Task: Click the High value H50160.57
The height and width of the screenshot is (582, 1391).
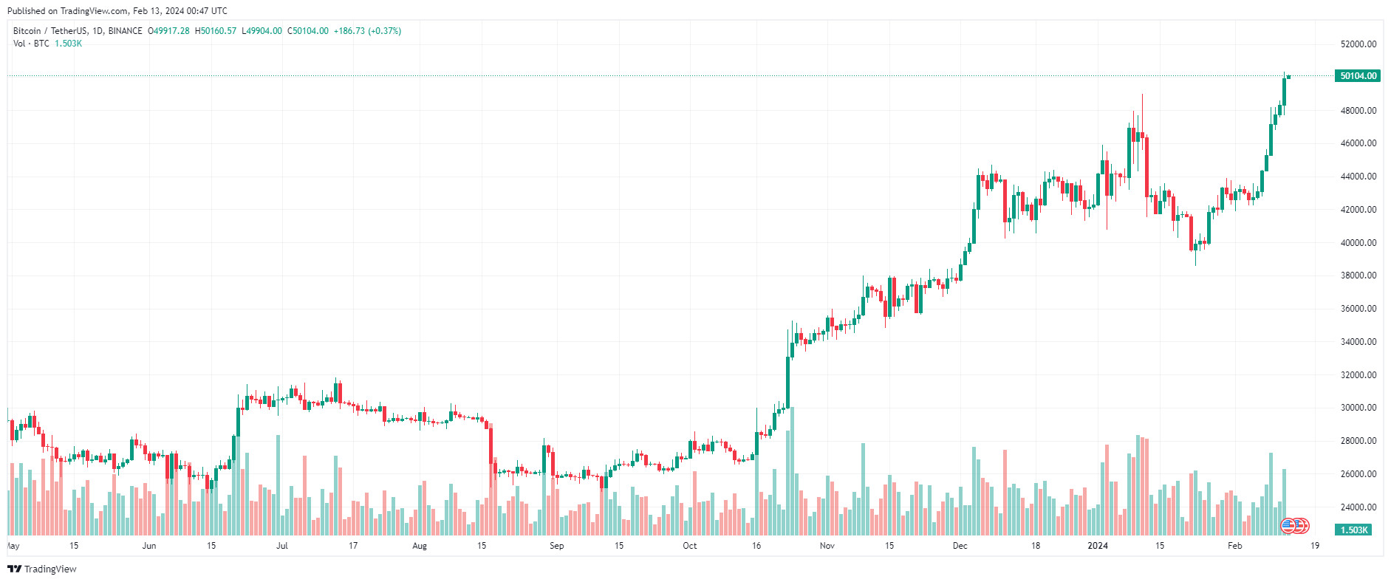Action: [216, 31]
